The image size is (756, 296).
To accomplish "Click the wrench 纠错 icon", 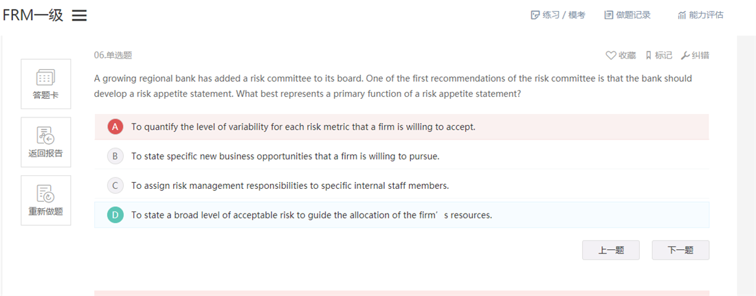I will 685,56.
